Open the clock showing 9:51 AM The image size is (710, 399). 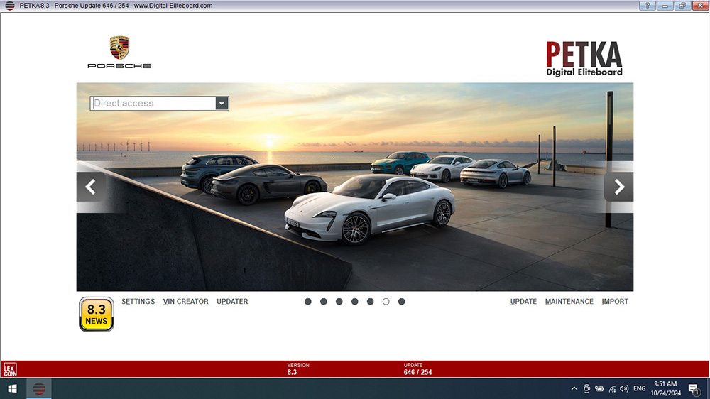coord(666,388)
